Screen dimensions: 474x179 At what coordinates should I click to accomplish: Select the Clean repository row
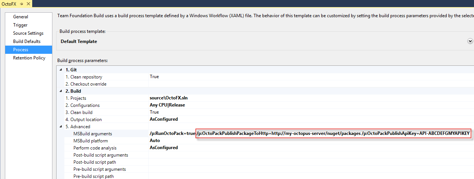coord(84,77)
